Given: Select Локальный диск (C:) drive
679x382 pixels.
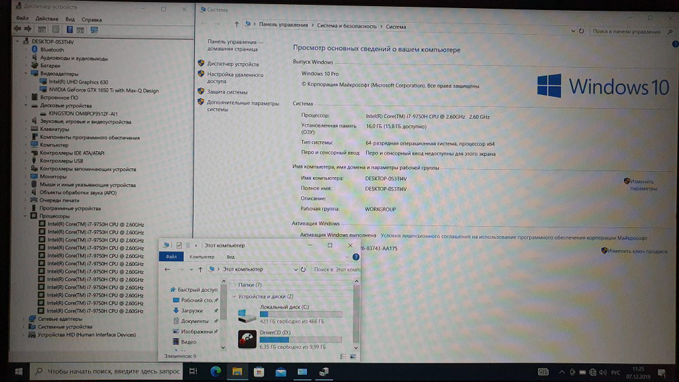Looking at the screenshot, I should [x=290, y=314].
